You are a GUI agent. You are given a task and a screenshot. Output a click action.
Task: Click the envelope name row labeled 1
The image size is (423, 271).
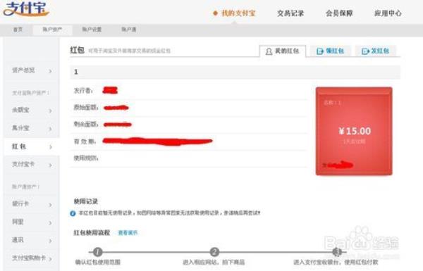tap(235, 72)
